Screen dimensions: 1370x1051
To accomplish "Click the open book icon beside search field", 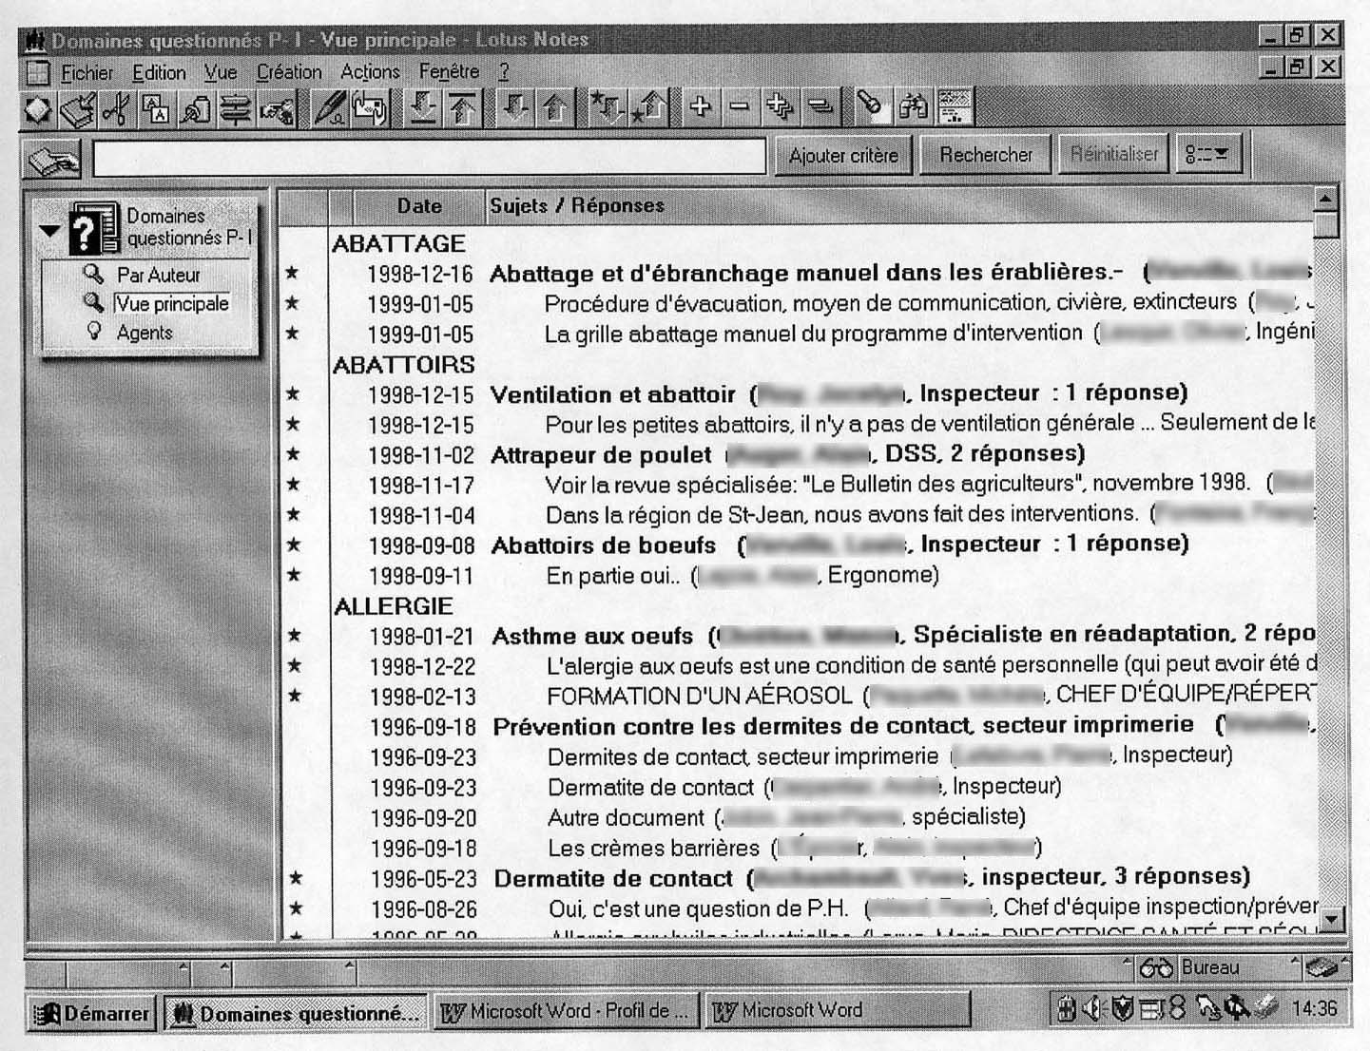I will pyautogui.click(x=53, y=159).
